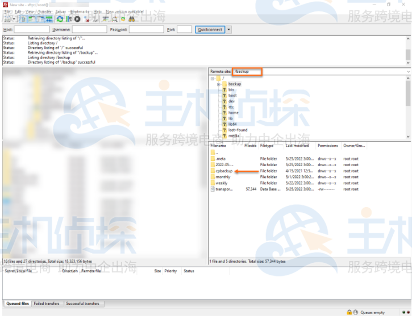Click the Username input field
412x318 pixels.
pyautogui.click(x=90, y=30)
